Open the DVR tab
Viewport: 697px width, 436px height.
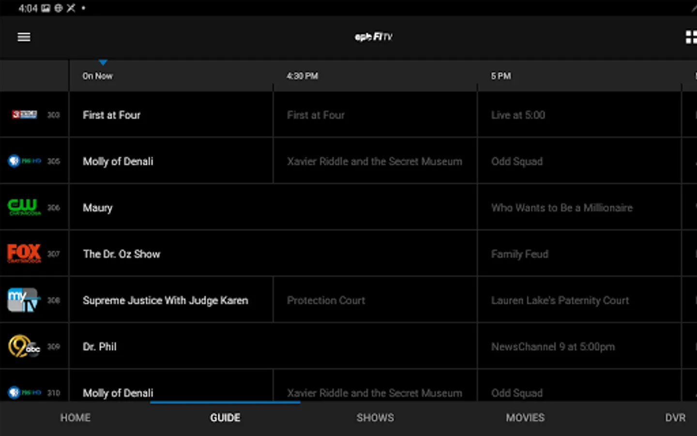point(675,418)
